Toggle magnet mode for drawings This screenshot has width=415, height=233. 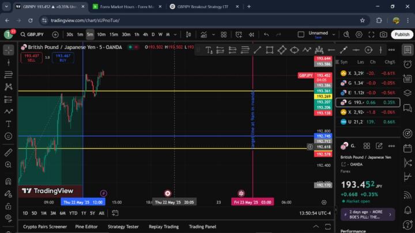[x=9, y=181]
